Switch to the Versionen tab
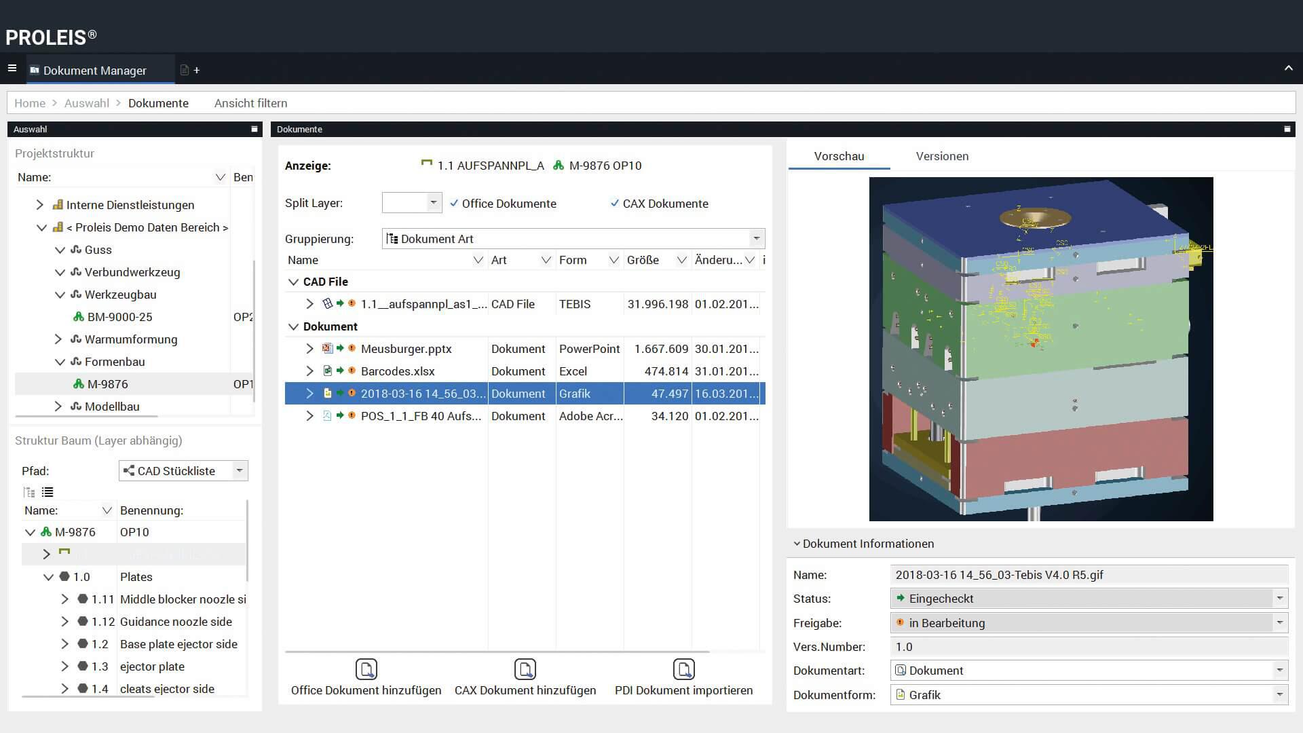The image size is (1303, 733). pyautogui.click(x=942, y=156)
